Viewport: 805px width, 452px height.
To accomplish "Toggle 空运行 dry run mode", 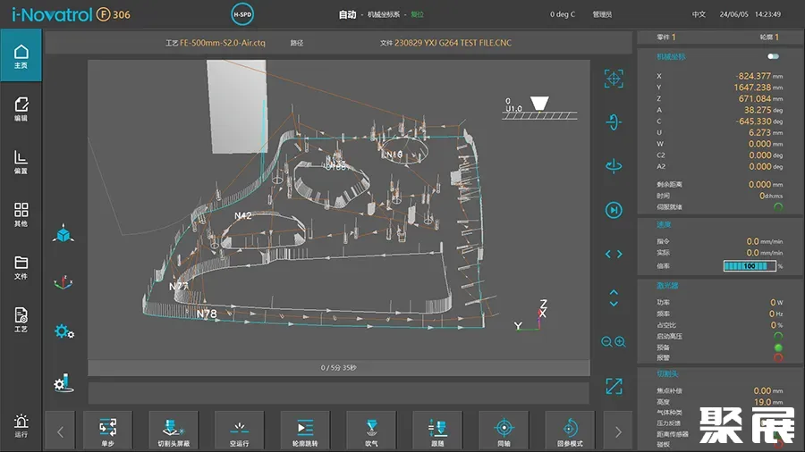I will click(x=239, y=431).
